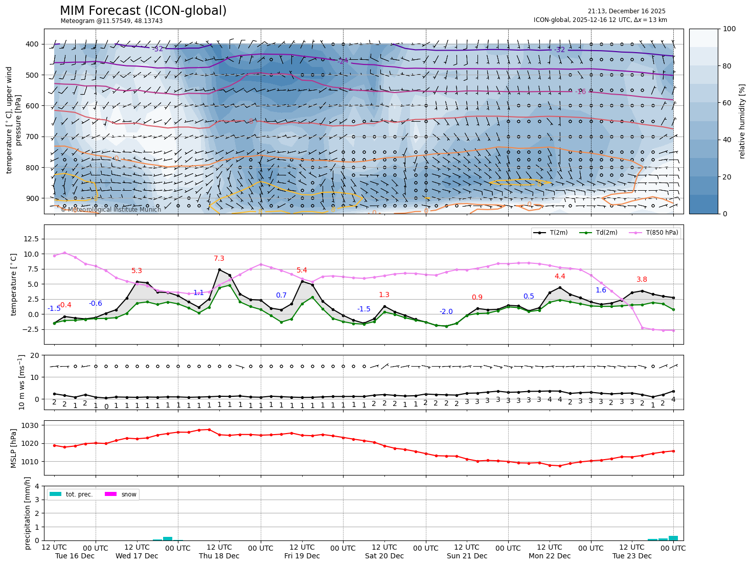This screenshot has height=565, width=751.
Task: Click the -0.6 minimum temperature label
Action: point(95,304)
